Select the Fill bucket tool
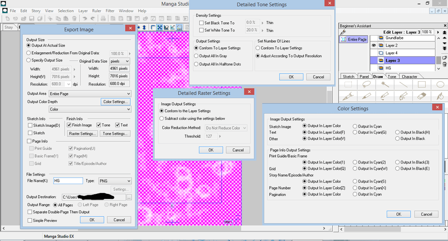This screenshot has height=241, width=448. [440, 96]
